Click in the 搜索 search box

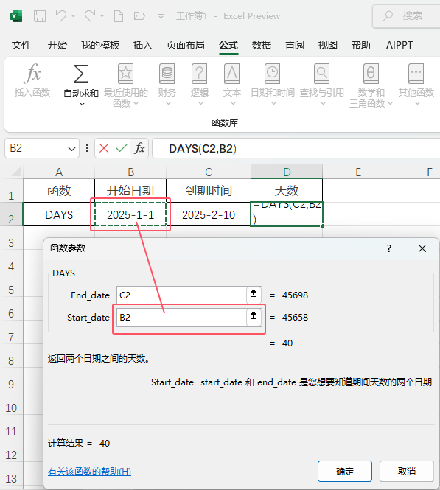406,16
